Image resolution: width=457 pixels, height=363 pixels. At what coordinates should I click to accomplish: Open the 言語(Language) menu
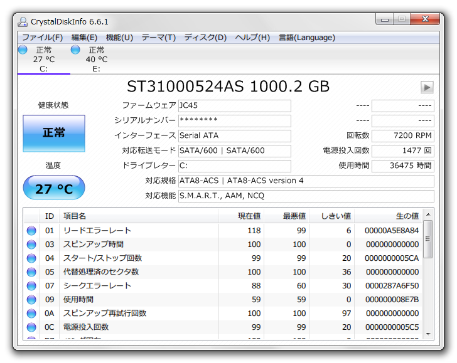pyautogui.click(x=307, y=38)
